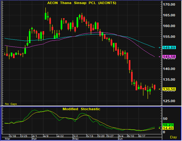Click the green stochastic value 18.23
Viewport: 182px width, 141px height.
pos(168,125)
